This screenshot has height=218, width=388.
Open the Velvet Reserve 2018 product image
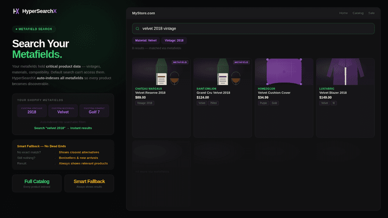pos(161,72)
